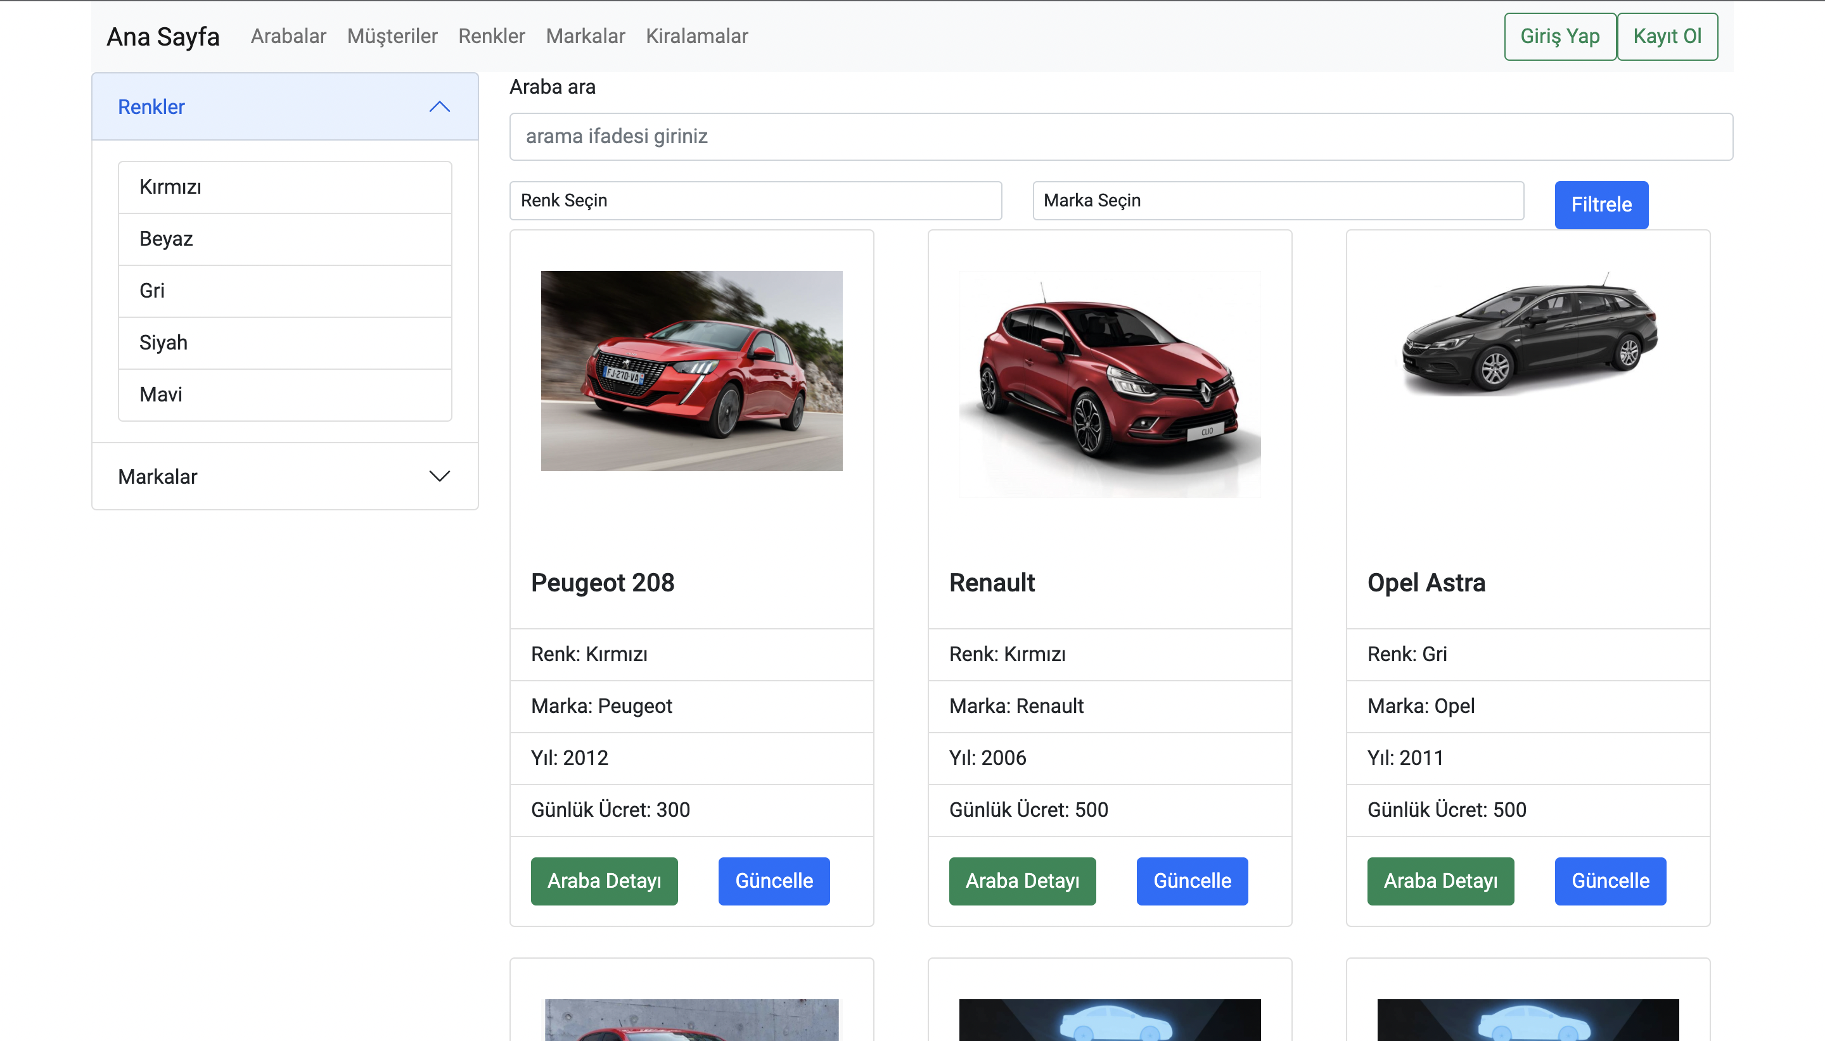This screenshot has height=1041, width=1825.
Task: Select Mavi in the color list
Action: click(285, 394)
